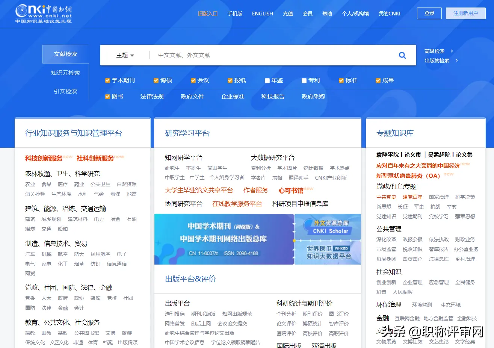Image resolution: width=494 pixels, height=348 pixels.
Task: Open the 公共图书馆 link
Action: (86, 333)
